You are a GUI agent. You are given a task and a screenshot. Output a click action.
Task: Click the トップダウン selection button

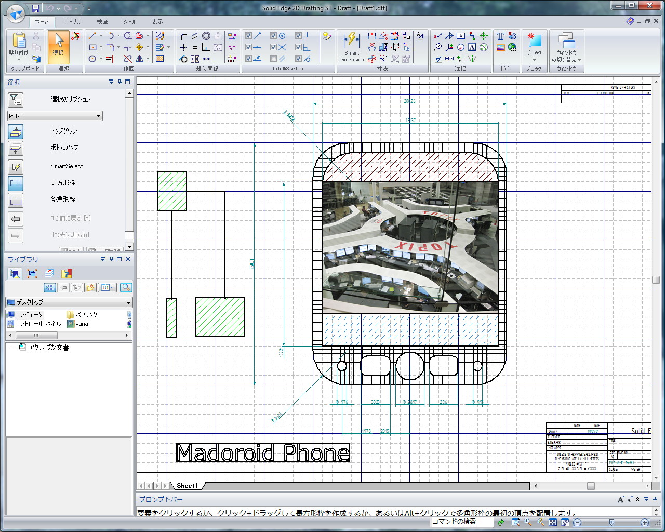pyautogui.click(x=16, y=131)
